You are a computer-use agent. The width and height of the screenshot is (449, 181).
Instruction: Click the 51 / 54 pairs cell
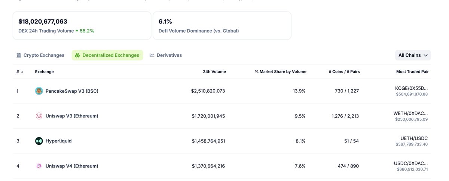tap(351, 141)
